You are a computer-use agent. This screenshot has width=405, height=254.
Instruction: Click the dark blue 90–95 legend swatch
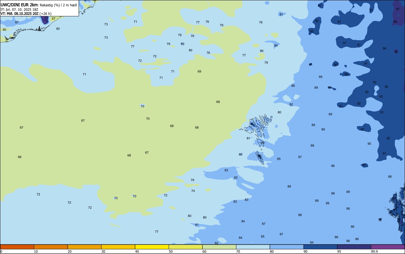320,247
